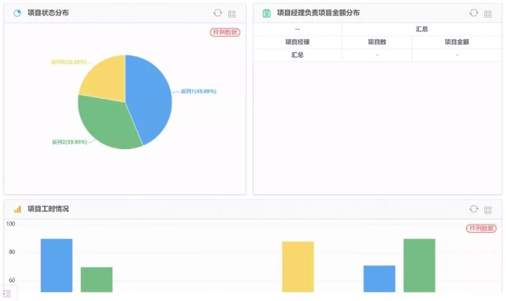Open 项目工时情况 chart in fullscreen
The image size is (506, 301).
click(488, 210)
